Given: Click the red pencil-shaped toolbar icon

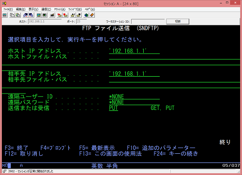Looking at the screenshot, I should 92,15.
